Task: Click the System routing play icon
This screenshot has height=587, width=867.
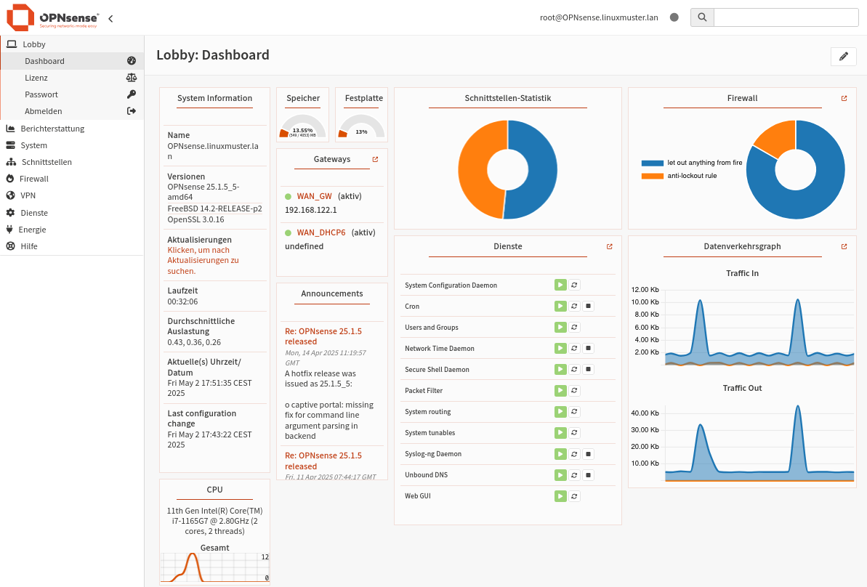Action: [560, 411]
